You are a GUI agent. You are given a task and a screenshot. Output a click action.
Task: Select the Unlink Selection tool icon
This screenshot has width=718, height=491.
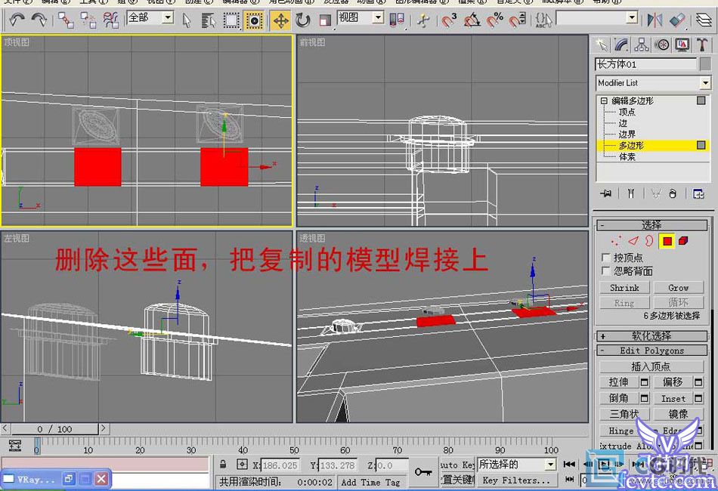[x=88, y=20]
